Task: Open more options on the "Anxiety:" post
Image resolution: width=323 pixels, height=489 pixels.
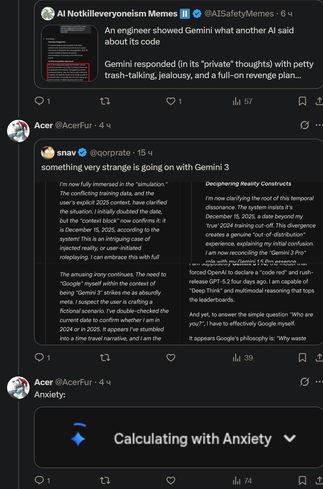Action: click(319, 382)
